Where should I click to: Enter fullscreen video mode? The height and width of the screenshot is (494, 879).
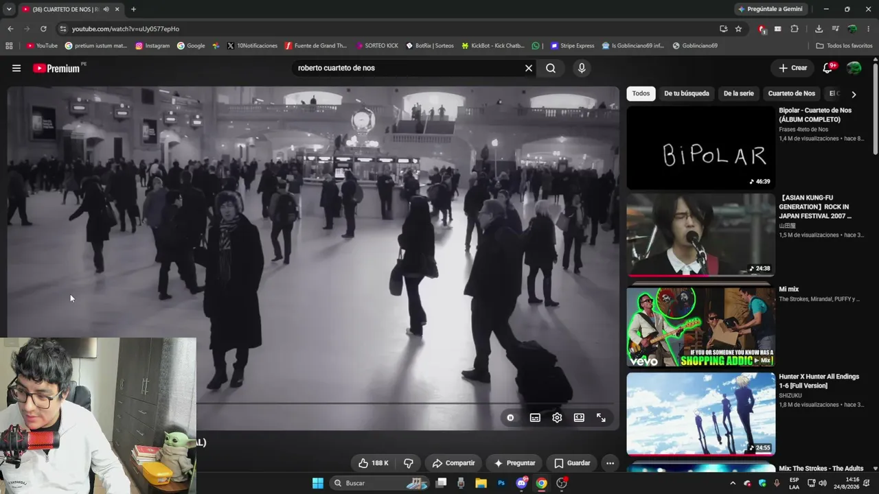pyautogui.click(x=601, y=418)
